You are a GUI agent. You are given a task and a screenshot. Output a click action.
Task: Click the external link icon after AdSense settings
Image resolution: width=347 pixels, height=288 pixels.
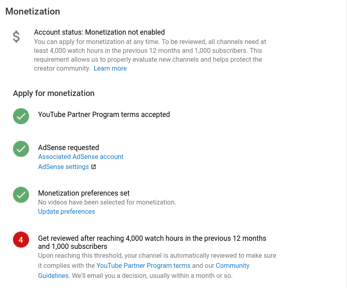pyautogui.click(x=94, y=167)
